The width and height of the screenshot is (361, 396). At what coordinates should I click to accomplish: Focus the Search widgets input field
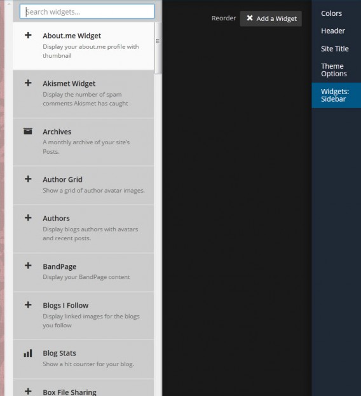point(87,11)
